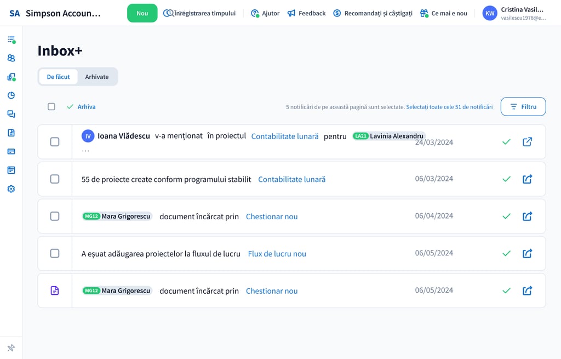Open the clients group icon in sidebar
The image size is (561, 359).
[11, 58]
